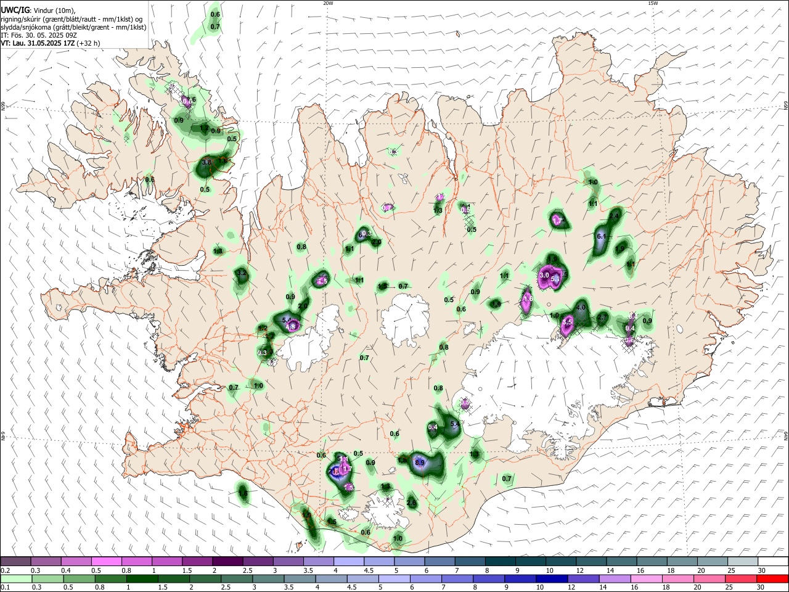The image size is (789, 592).
Task: Click the 'UWC/IG: Vindur (10m)' title text
Action: [x=38, y=10]
